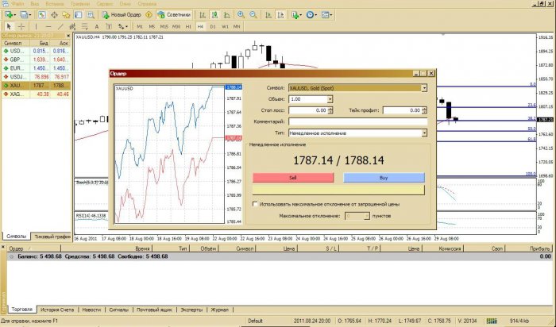Click the Comment input field
556x327 pixels.
(357, 122)
